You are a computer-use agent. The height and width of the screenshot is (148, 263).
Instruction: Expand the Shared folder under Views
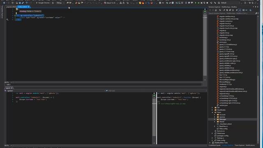tap(215, 122)
